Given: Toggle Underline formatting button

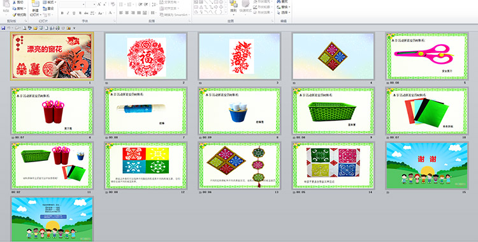Looking at the screenshot, I should click(x=74, y=13).
